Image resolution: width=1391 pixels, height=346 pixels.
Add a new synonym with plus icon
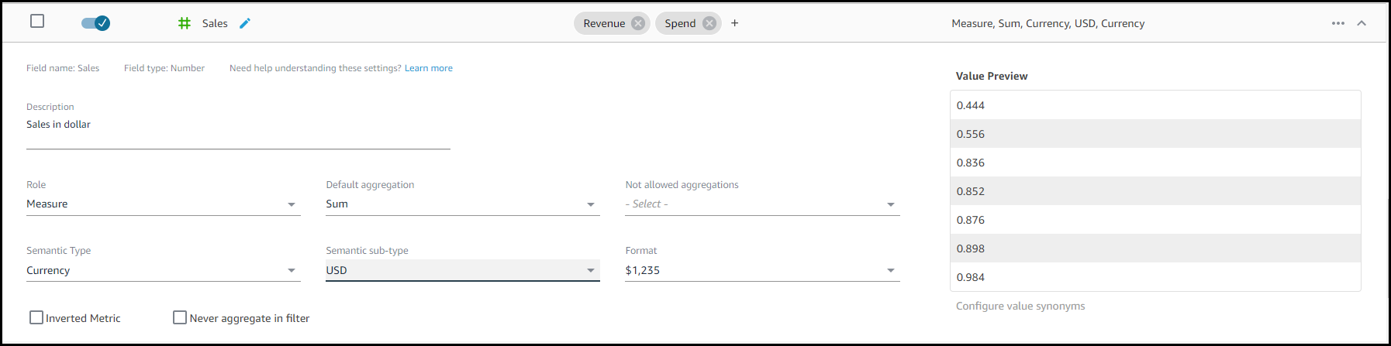[x=734, y=23]
